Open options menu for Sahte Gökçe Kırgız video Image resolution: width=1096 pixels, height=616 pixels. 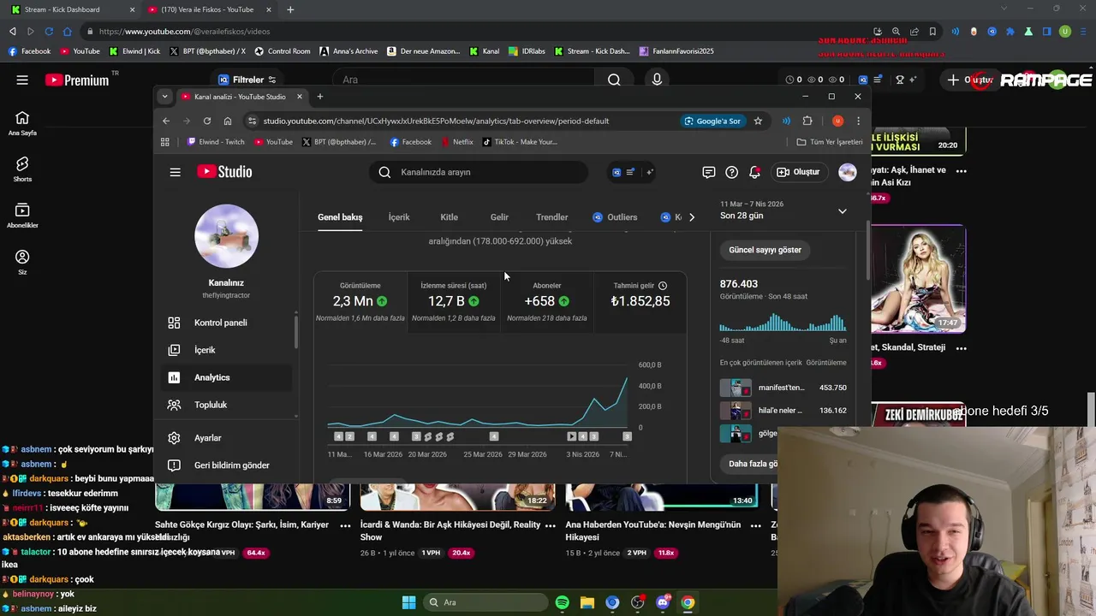(345, 525)
